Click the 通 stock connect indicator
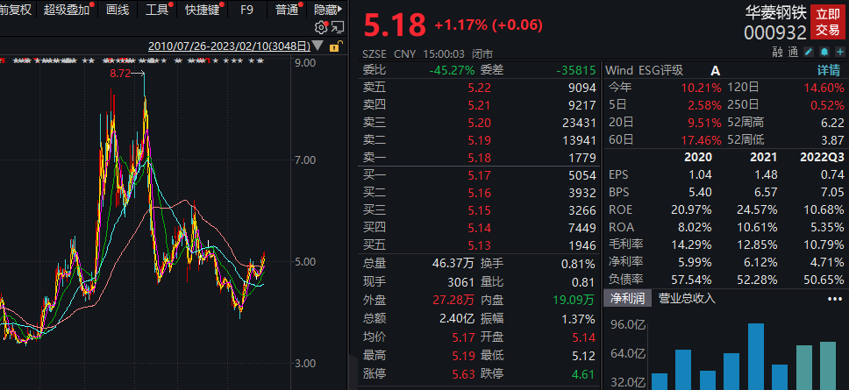The height and width of the screenshot is (390, 849). (793, 52)
